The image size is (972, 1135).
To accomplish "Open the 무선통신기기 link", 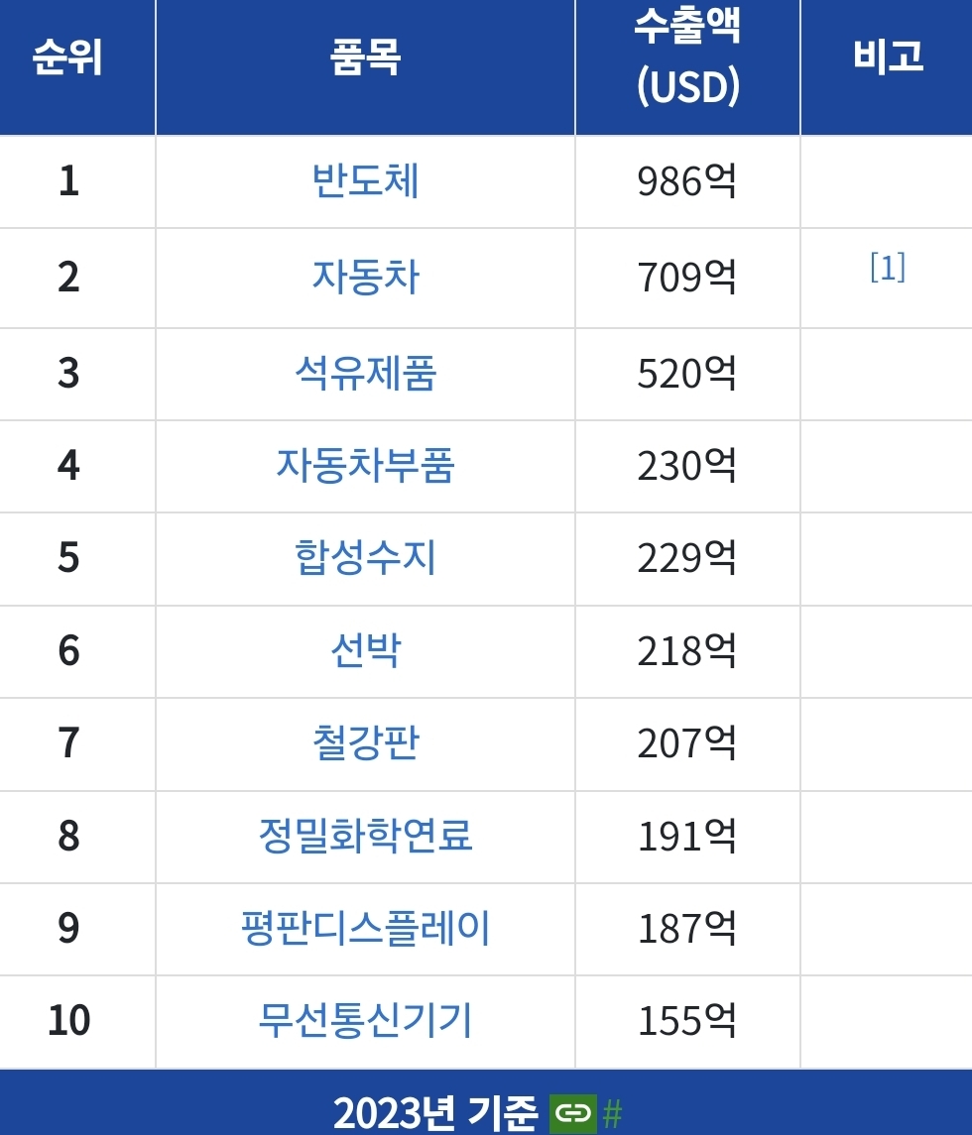I will (365, 1021).
